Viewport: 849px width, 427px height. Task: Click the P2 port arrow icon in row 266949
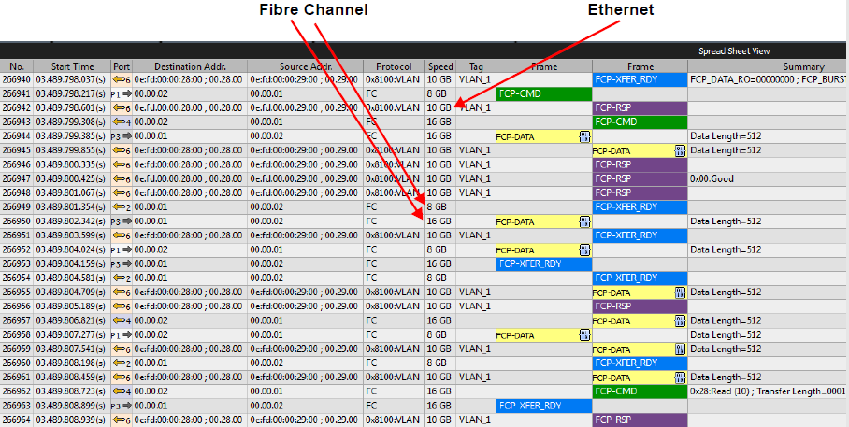click(122, 207)
